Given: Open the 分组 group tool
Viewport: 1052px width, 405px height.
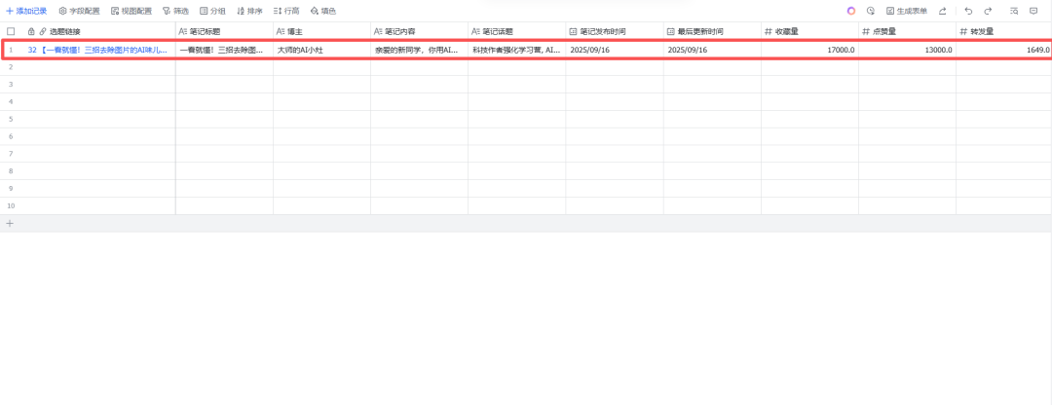Looking at the screenshot, I should click(212, 11).
